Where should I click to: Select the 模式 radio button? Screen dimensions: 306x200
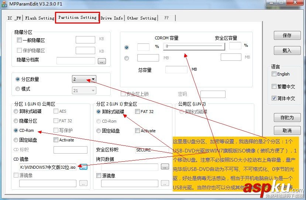coord(18,89)
